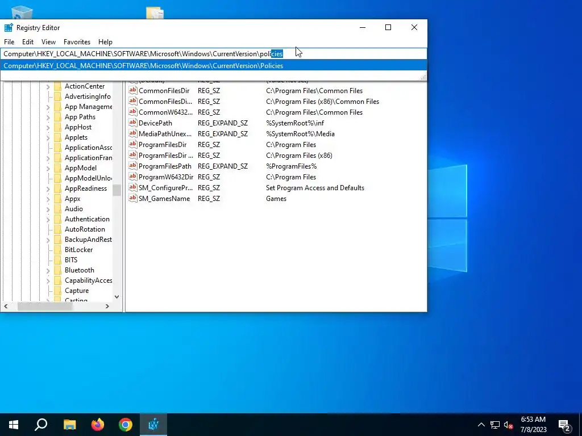Select the AdvertisingInfo folder icon

57,97
